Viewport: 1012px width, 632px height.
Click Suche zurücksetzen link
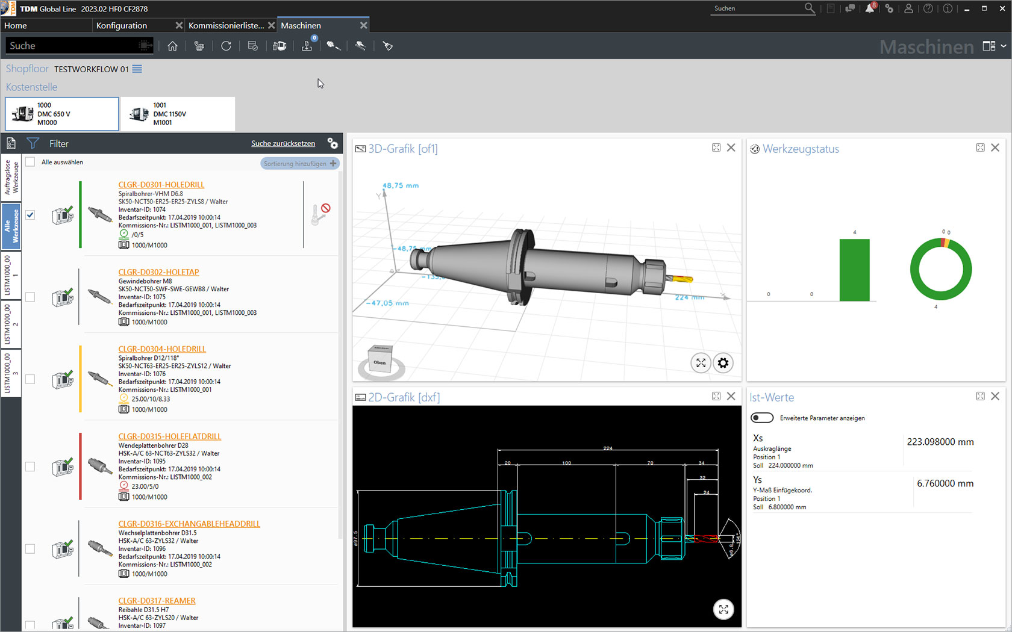[x=283, y=143]
